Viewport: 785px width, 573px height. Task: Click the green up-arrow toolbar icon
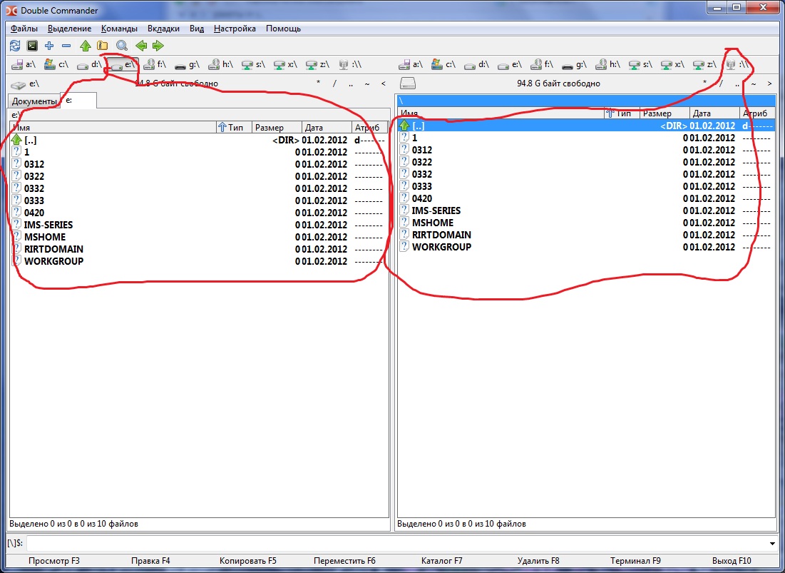click(x=86, y=46)
